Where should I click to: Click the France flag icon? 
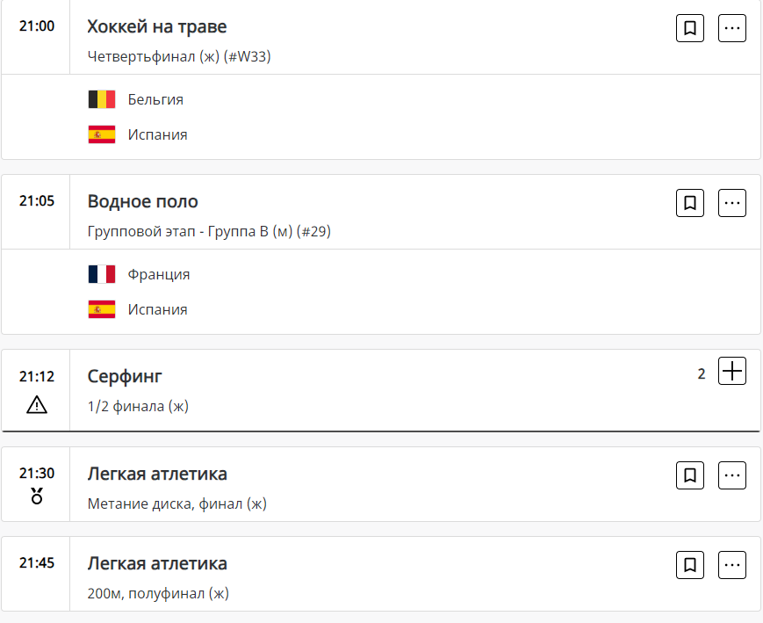(102, 274)
